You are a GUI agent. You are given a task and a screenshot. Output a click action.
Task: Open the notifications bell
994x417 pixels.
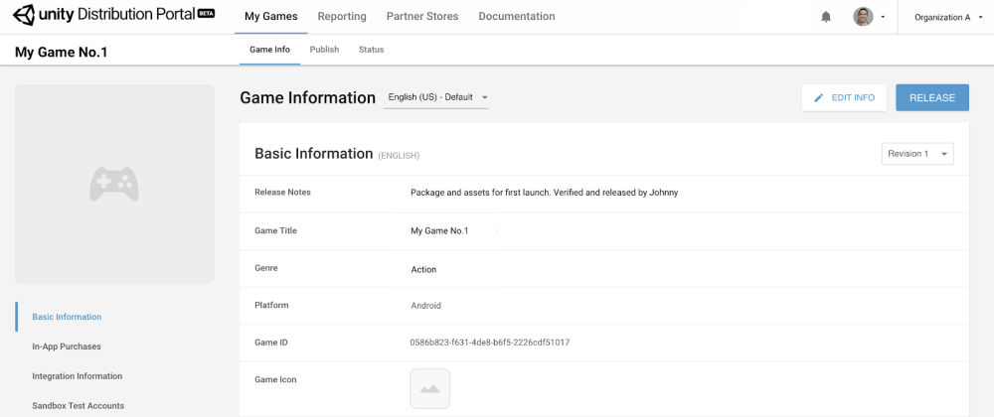point(826,17)
